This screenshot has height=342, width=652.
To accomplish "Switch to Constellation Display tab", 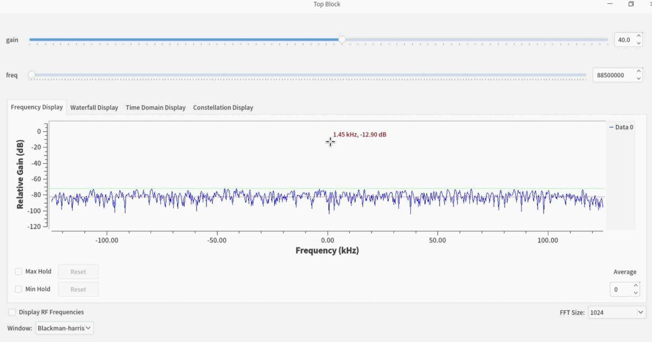I will click(x=223, y=107).
